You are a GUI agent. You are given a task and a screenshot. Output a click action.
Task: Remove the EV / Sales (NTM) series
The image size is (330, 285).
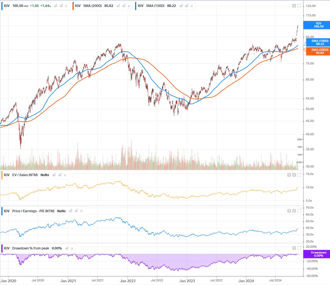(65, 175)
